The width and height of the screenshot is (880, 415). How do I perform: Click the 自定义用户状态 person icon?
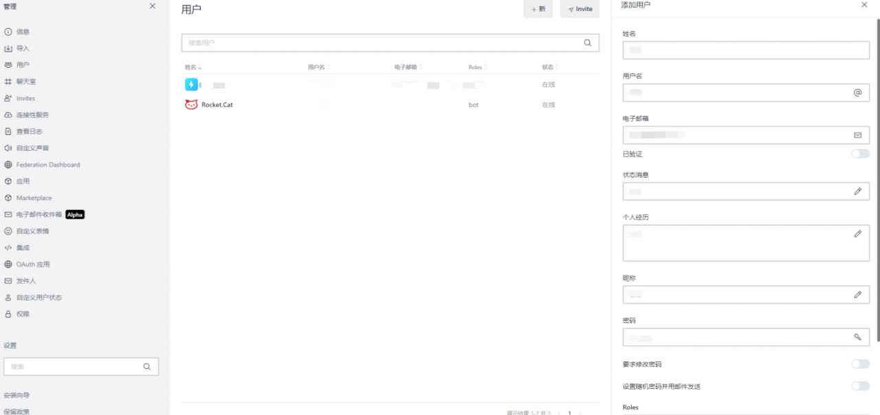click(x=8, y=298)
